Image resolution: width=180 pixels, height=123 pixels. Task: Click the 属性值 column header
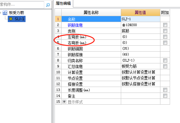140,12
